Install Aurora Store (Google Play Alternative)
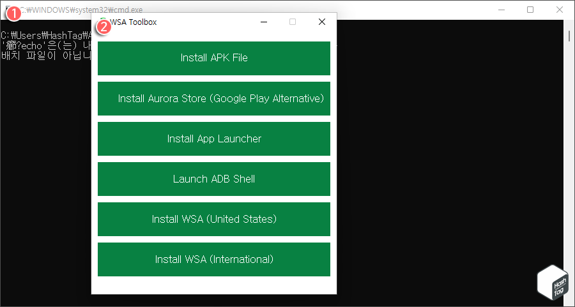The height and width of the screenshot is (307, 575). click(214, 98)
